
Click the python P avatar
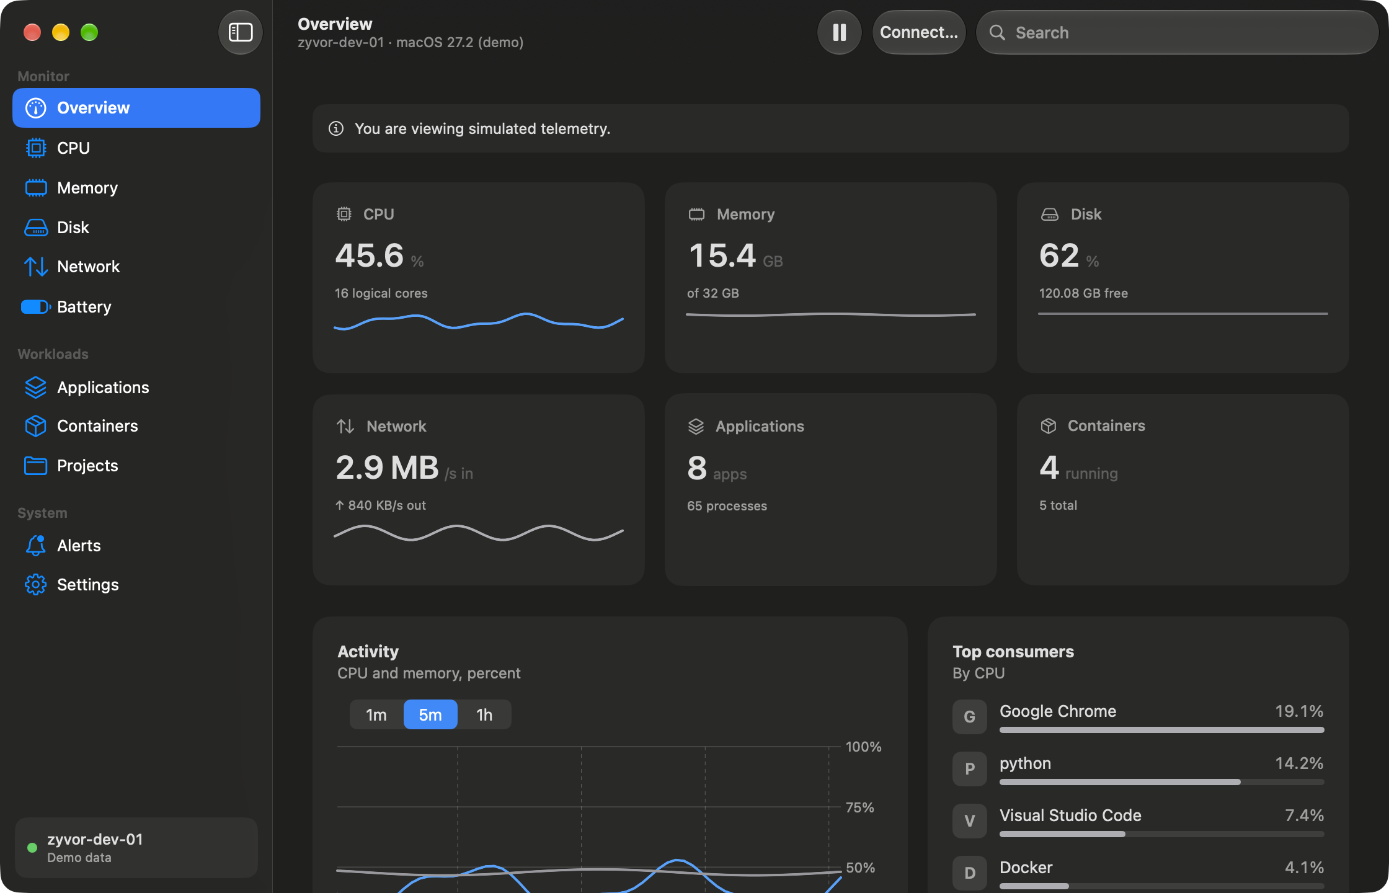coord(970,769)
